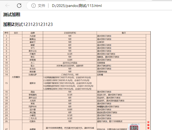Click the note 自助餐
The width and height of the screenshot is (172, 130).
100,74
